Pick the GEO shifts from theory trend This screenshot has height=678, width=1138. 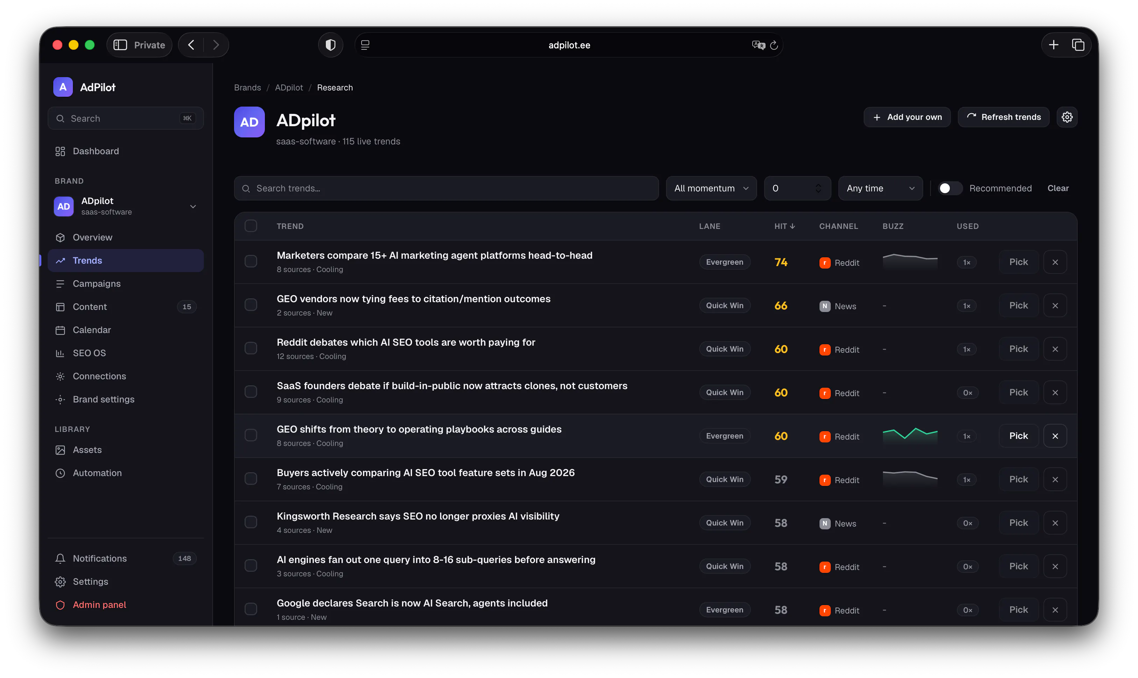[x=1019, y=436]
